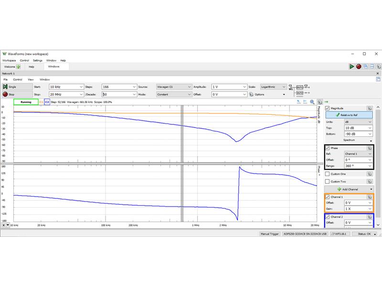Click the green arrow above Magnitude panel
382x287 pixels.
[327, 102]
